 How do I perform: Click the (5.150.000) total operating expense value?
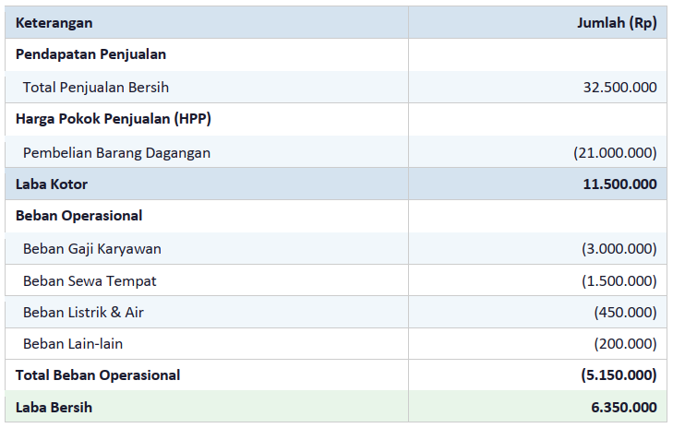[619, 375]
